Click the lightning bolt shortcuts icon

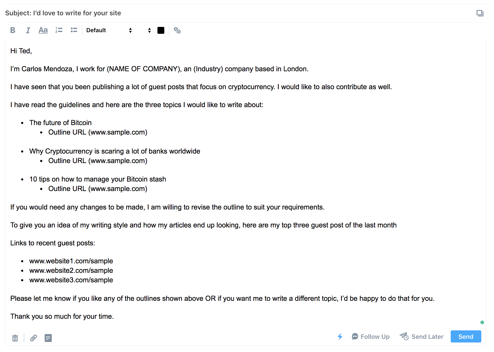tap(340, 336)
